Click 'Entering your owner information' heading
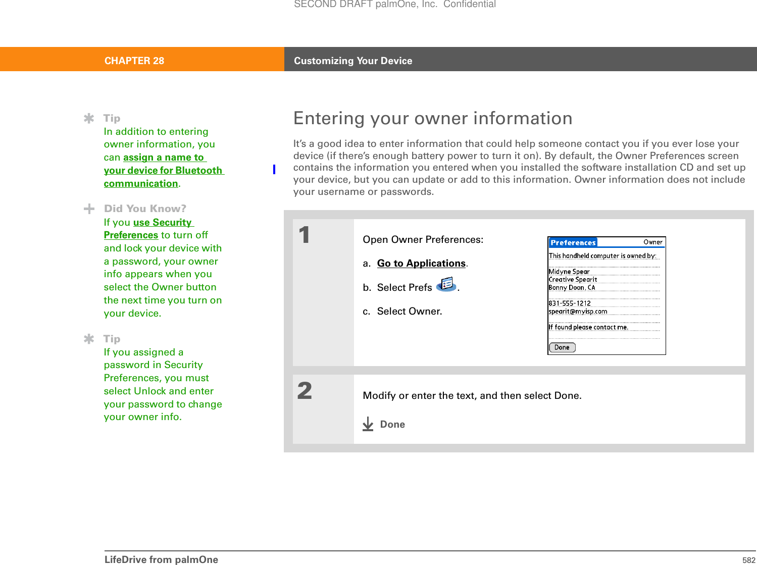This screenshot has width=757, height=565. pos(433,118)
